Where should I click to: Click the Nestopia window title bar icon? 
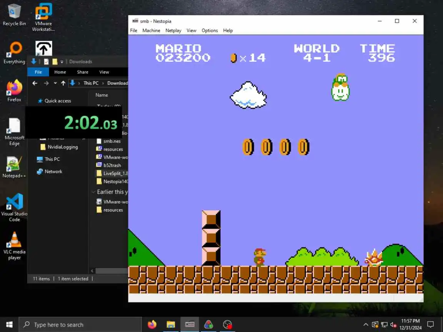[135, 21]
